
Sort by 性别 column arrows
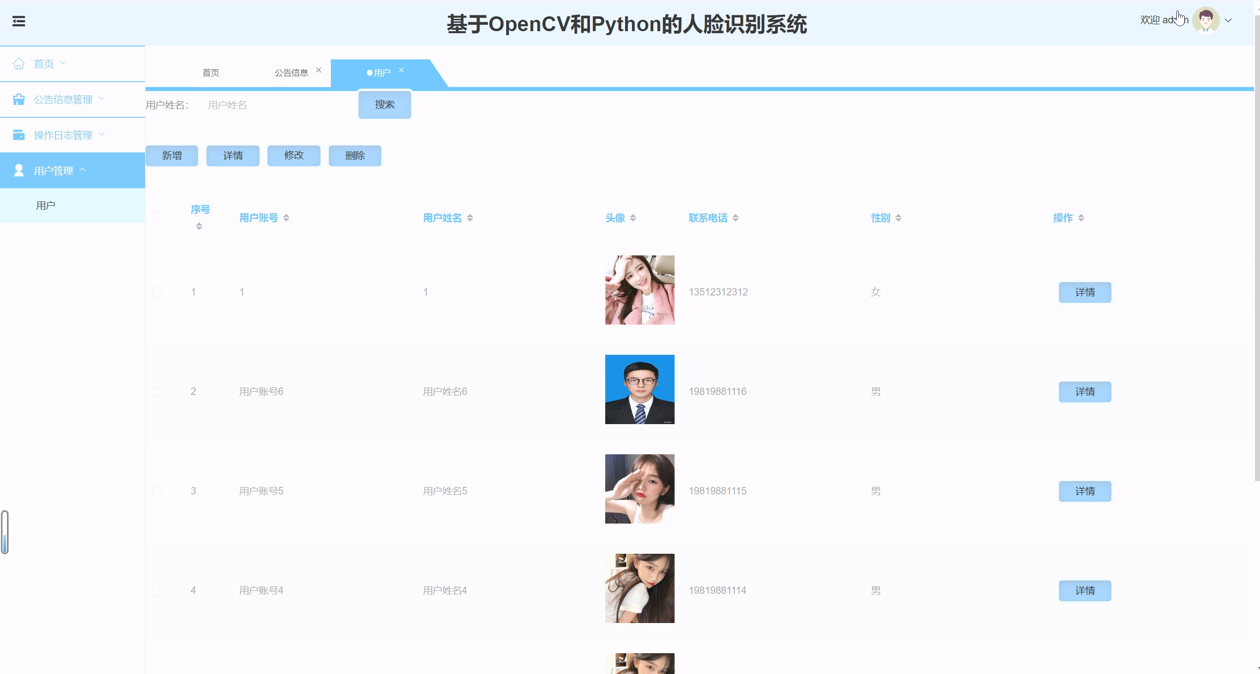[898, 218]
